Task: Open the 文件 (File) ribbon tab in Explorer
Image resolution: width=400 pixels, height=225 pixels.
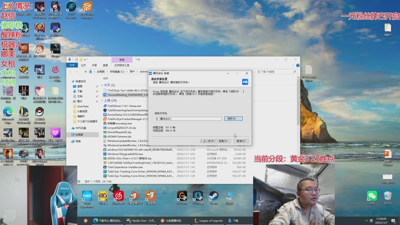Action: point(72,65)
